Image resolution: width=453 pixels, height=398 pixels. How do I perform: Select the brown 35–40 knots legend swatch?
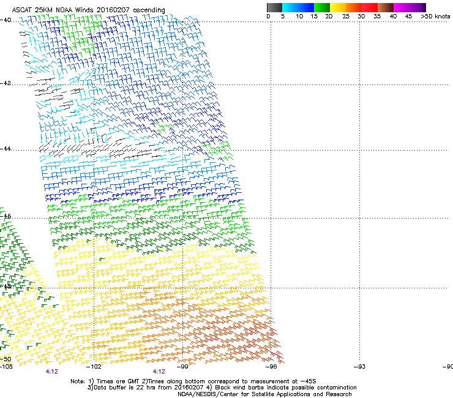click(x=386, y=7)
